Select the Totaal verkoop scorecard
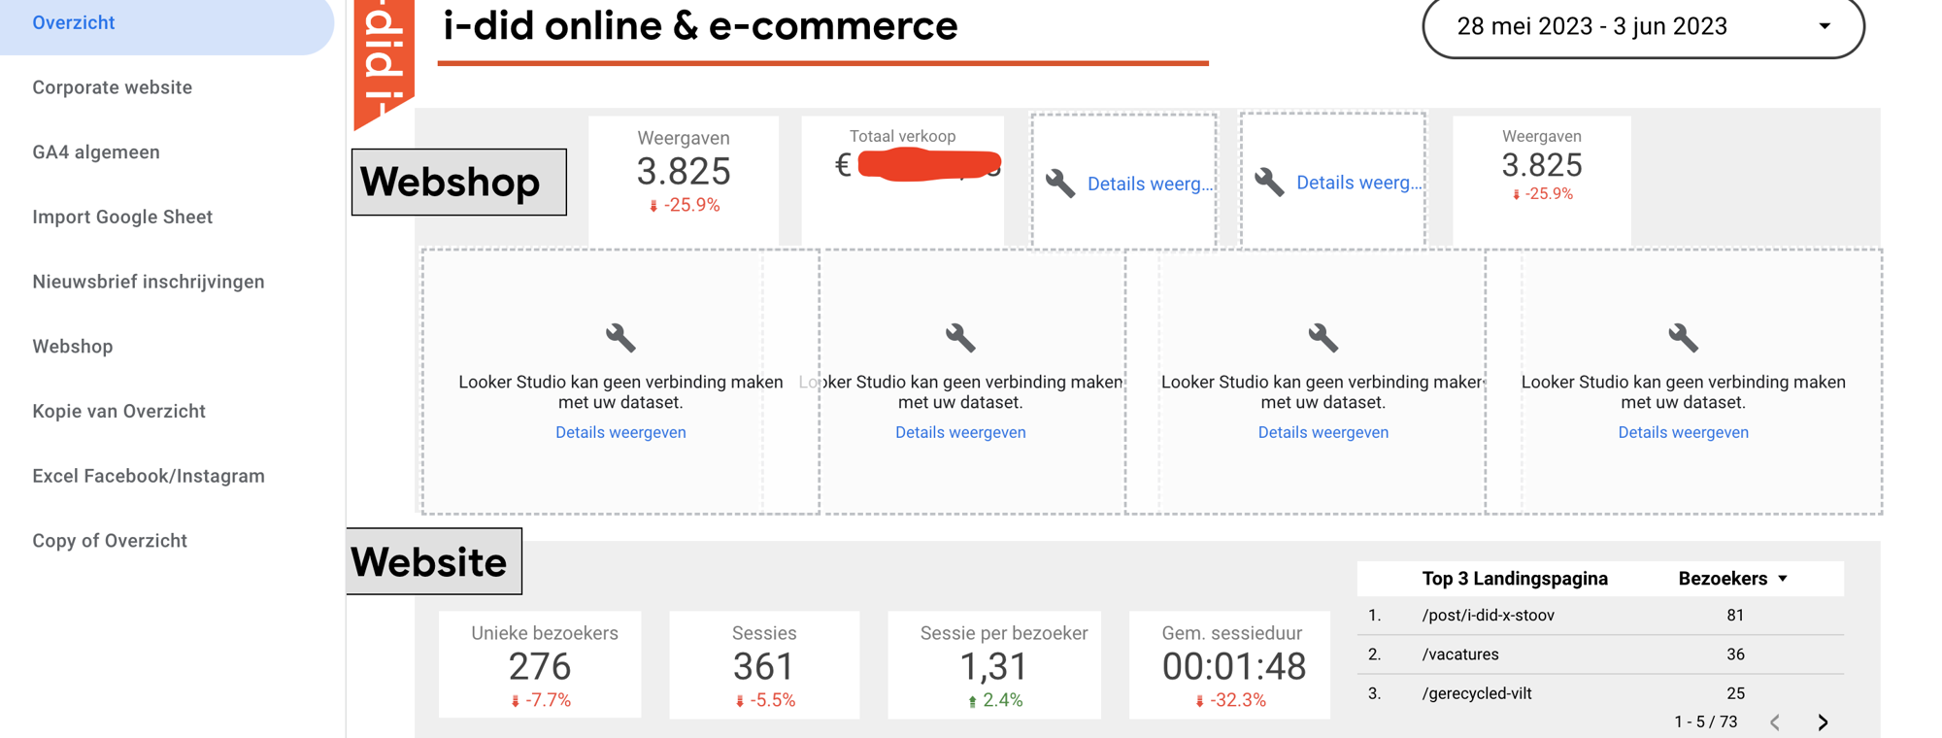The height and width of the screenshot is (738, 1942). point(902,181)
